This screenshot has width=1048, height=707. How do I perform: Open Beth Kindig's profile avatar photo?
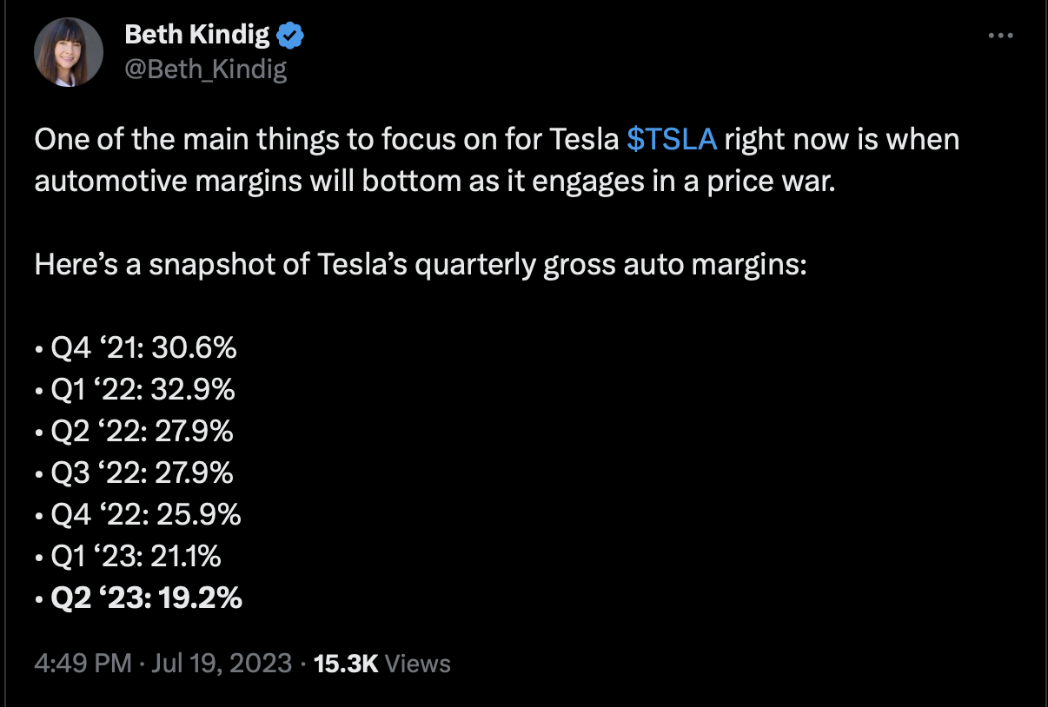(x=69, y=52)
